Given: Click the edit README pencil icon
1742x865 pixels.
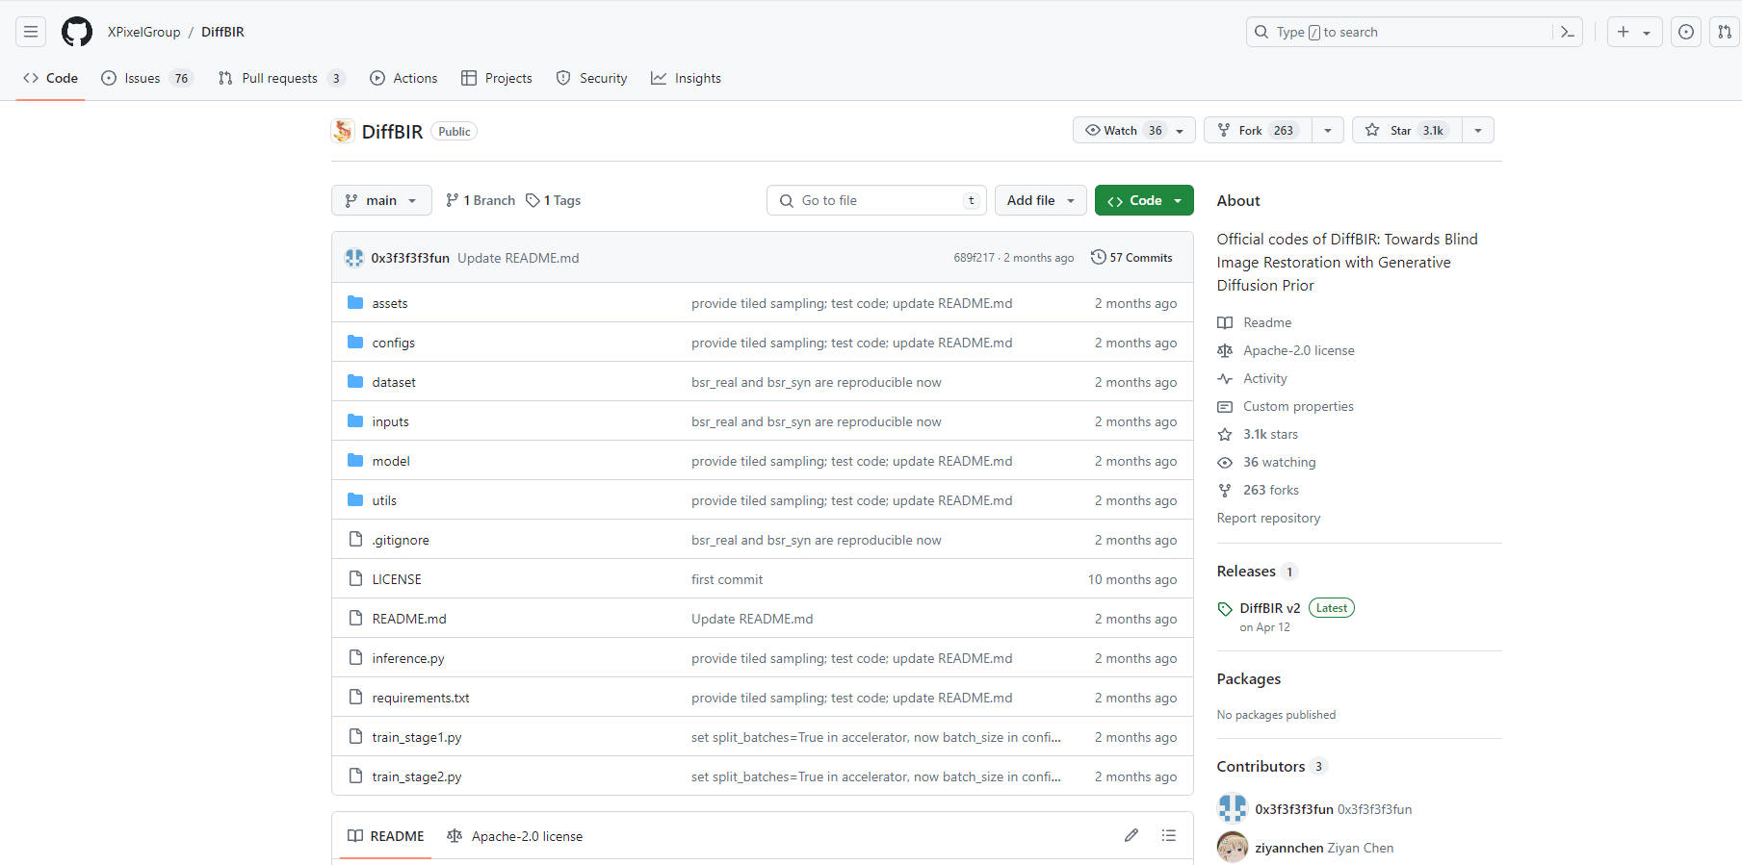Looking at the screenshot, I should pyautogui.click(x=1131, y=835).
